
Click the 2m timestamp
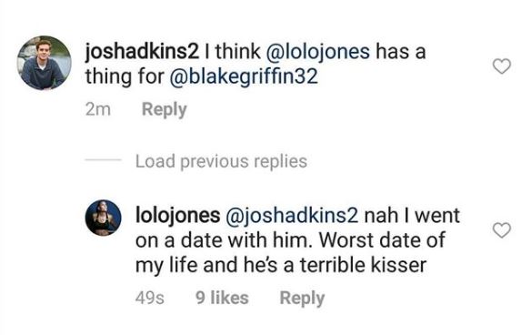[98, 109]
